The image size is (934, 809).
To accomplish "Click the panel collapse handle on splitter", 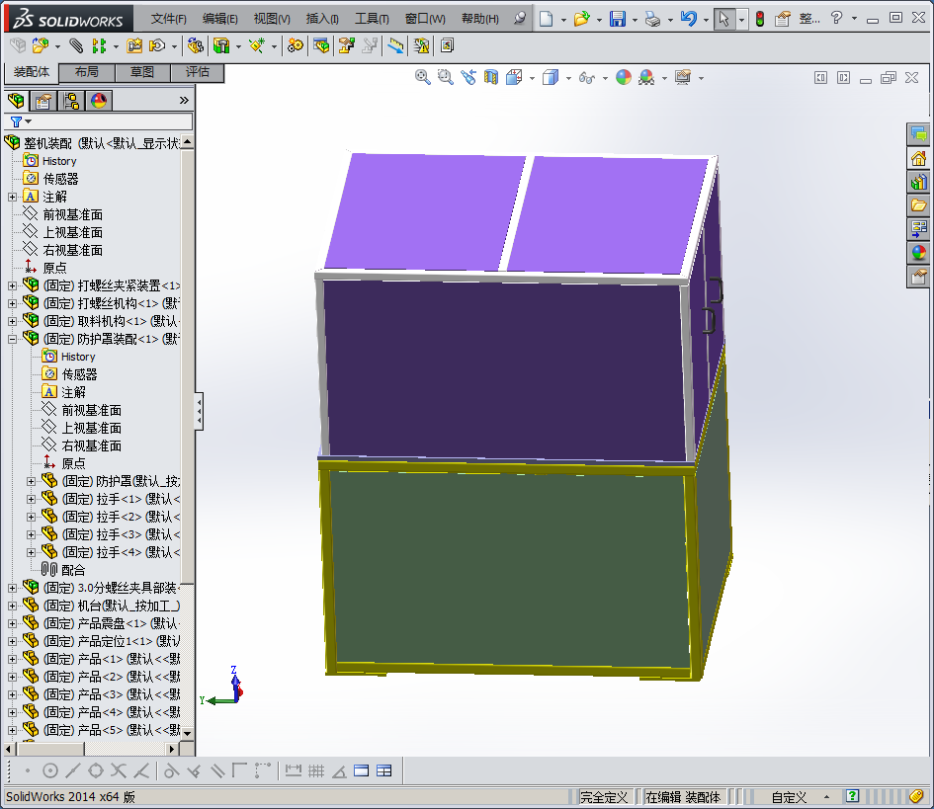I will pos(199,411).
